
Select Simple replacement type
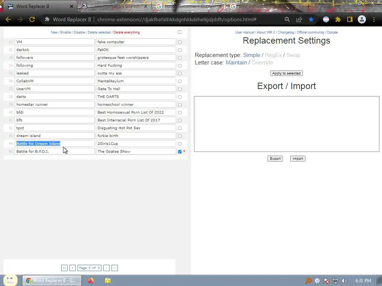pos(252,55)
